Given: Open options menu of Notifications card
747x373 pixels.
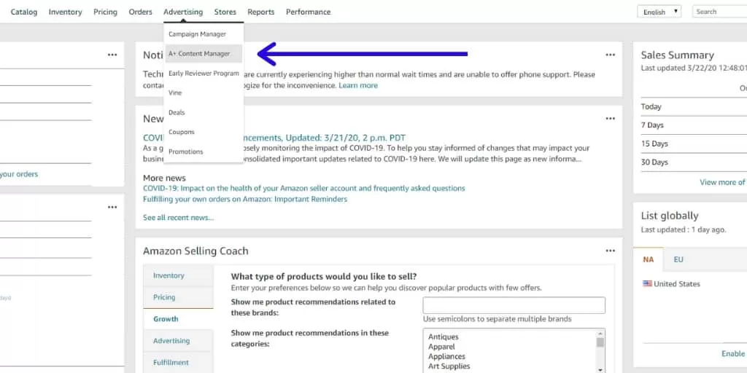Looking at the screenshot, I should [x=611, y=55].
